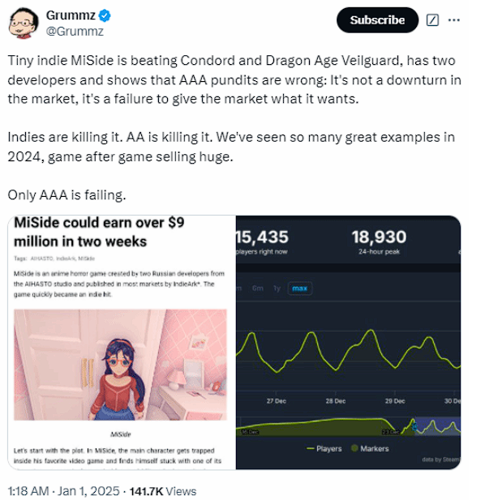Open the Grok slash icon beside Subscribe

[432, 20]
